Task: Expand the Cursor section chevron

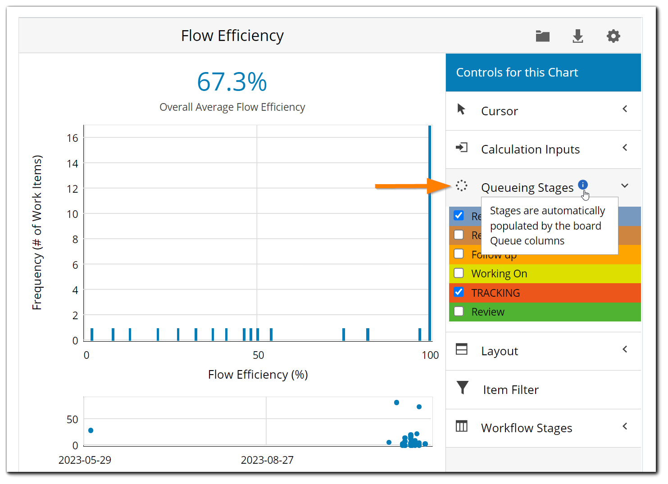Action: pyautogui.click(x=625, y=109)
